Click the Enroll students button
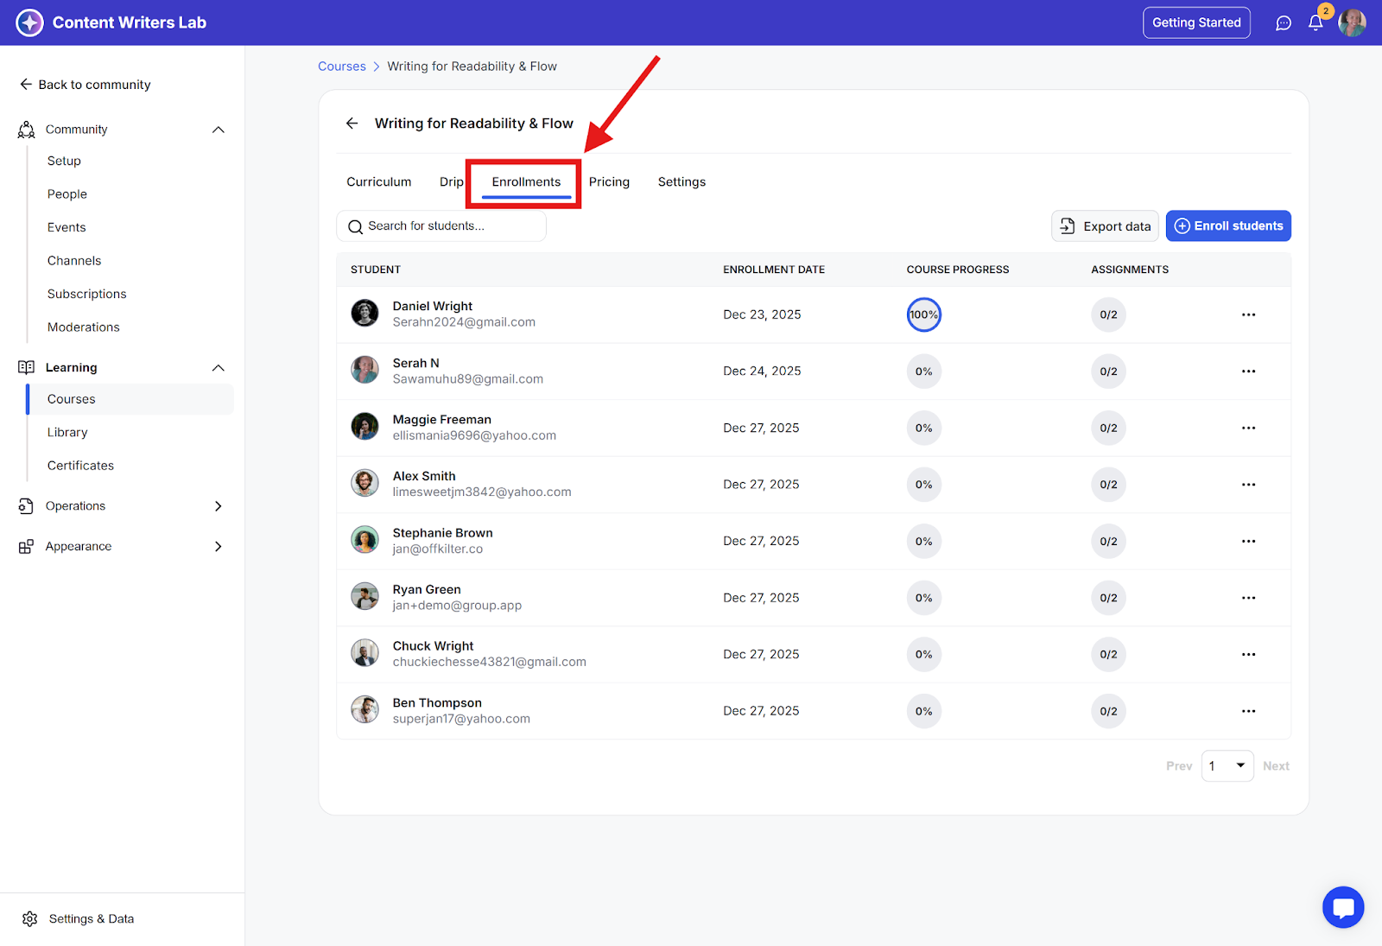The image size is (1382, 946). tap(1227, 226)
